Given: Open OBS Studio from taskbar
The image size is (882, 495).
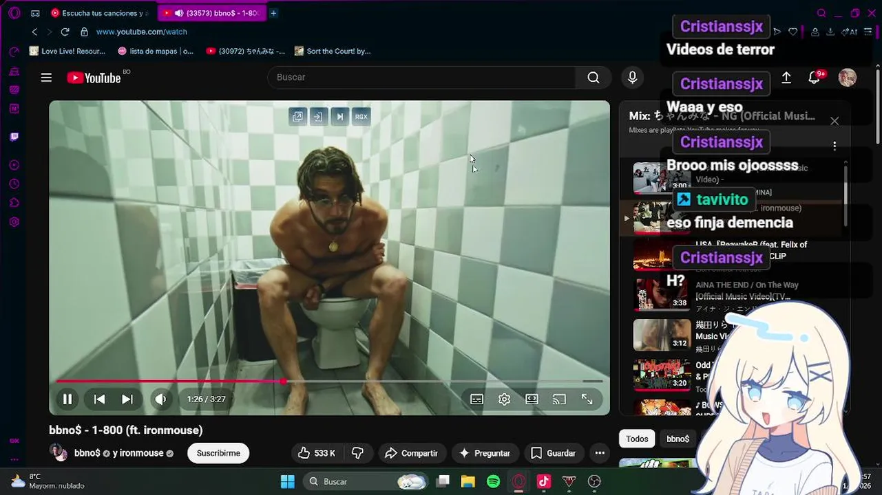Looking at the screenshot, I should (x=595, y=481).
